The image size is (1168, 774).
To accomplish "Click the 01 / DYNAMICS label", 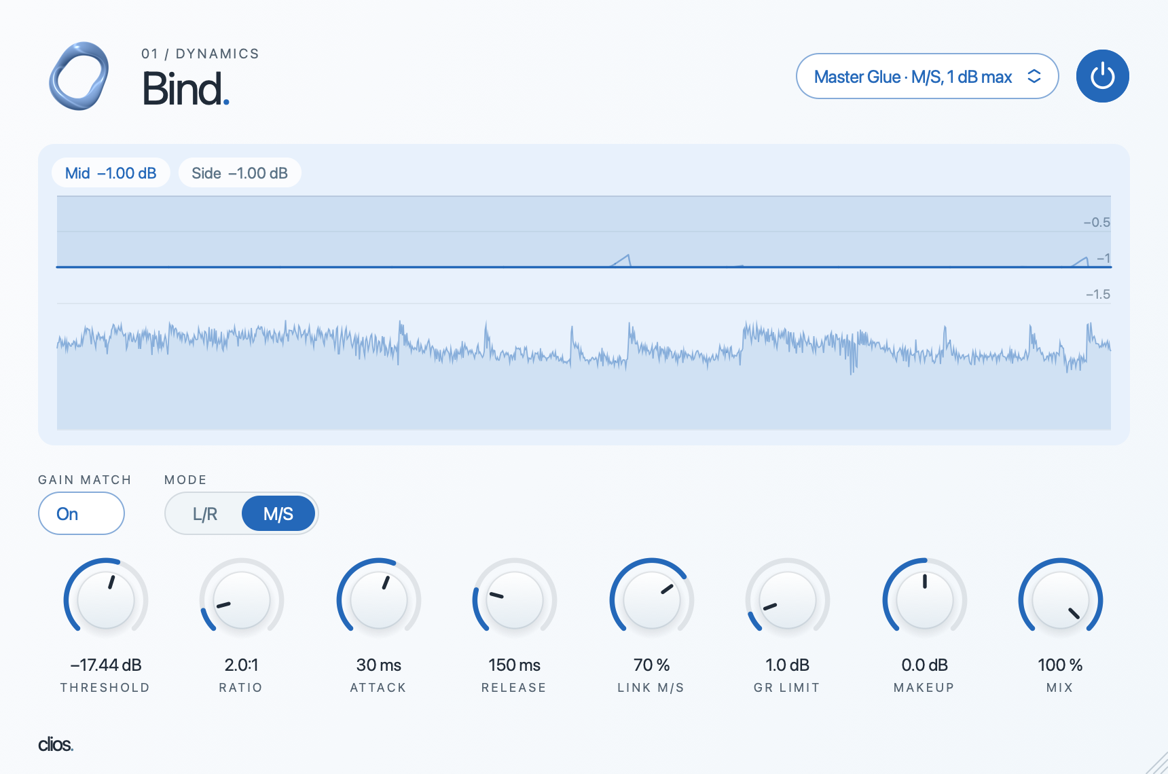I will [x=200, y=54].
